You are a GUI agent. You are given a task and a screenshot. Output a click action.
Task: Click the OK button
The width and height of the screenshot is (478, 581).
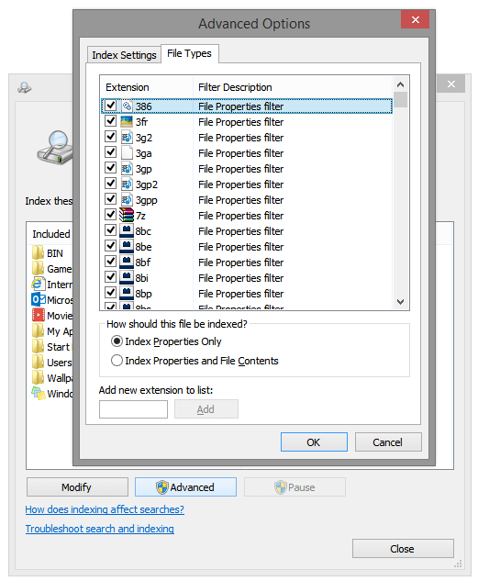click(314, 442)
